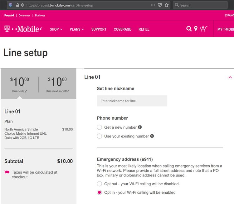Click the Emergency address (e911) heading
Viewport: 234px width, 204px height.
125,159
